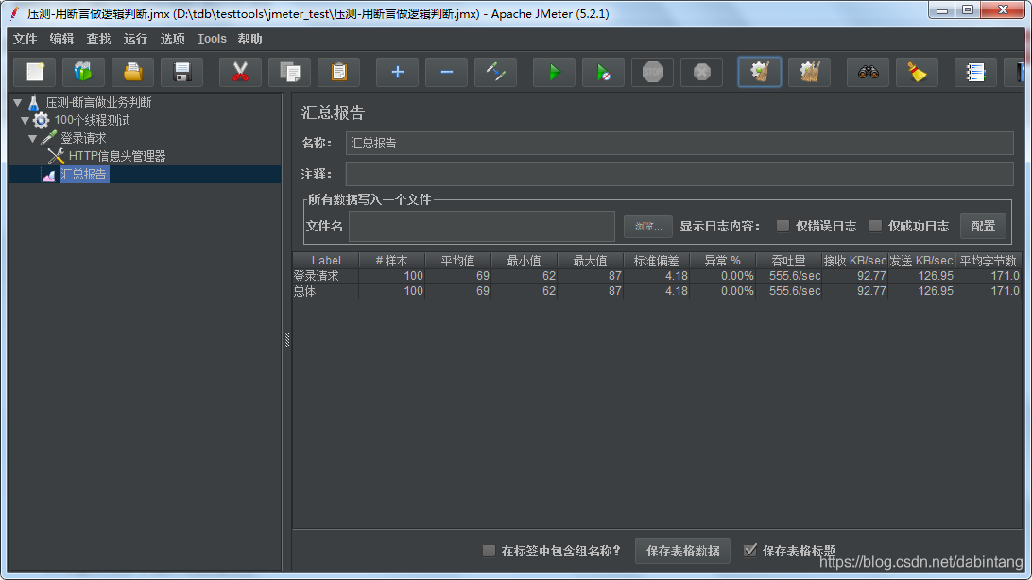Tick 在标签中包含组名称 checkbox

click(x=489, y=551)
